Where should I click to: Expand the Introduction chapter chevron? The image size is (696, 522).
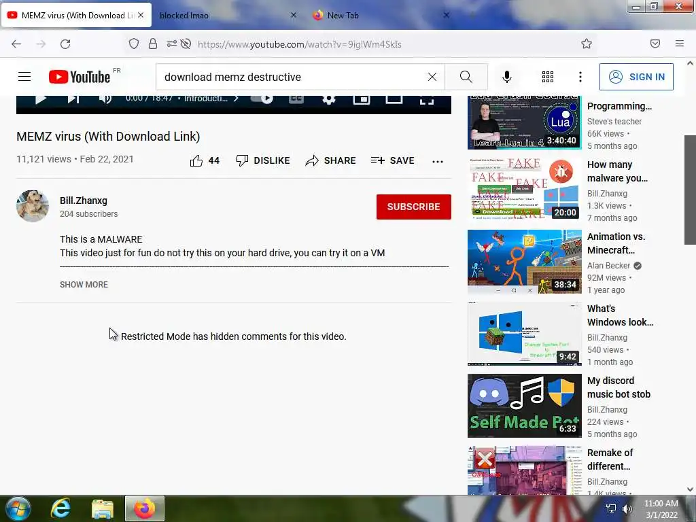point(236,99)
